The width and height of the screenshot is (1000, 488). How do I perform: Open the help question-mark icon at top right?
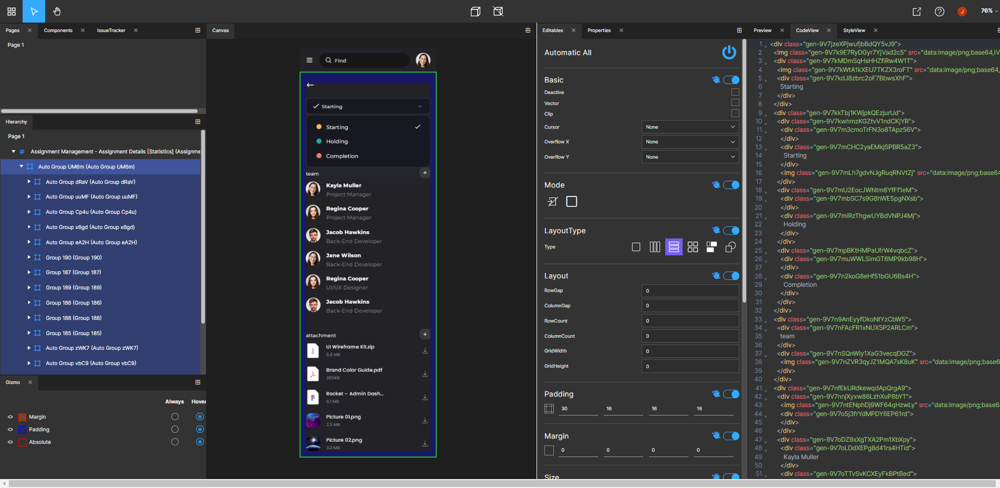[940, 11]
